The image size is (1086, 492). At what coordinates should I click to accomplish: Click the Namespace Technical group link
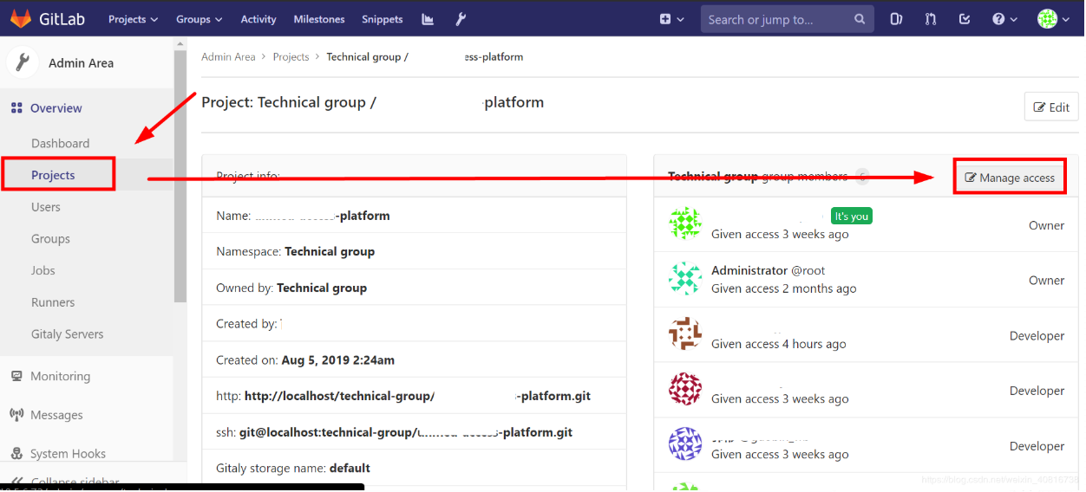click(330, 251)
